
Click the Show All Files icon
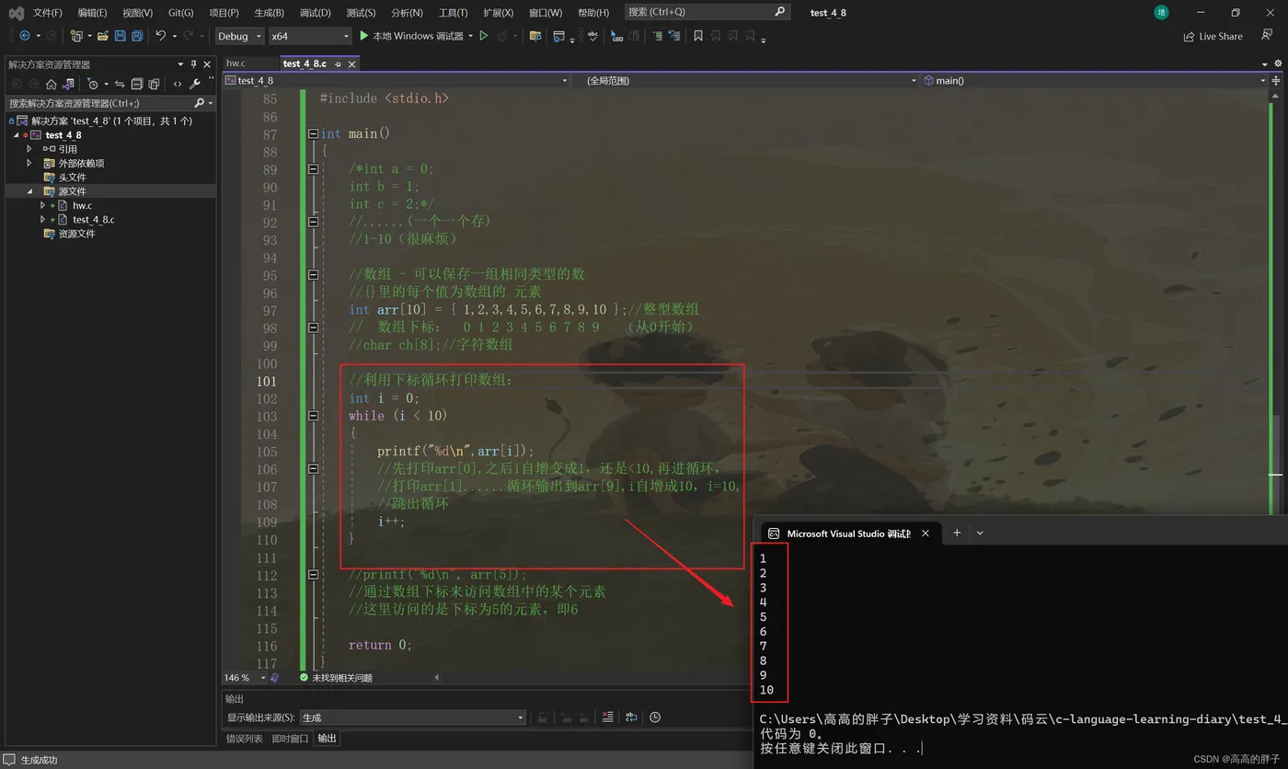(x=154, y=84)
